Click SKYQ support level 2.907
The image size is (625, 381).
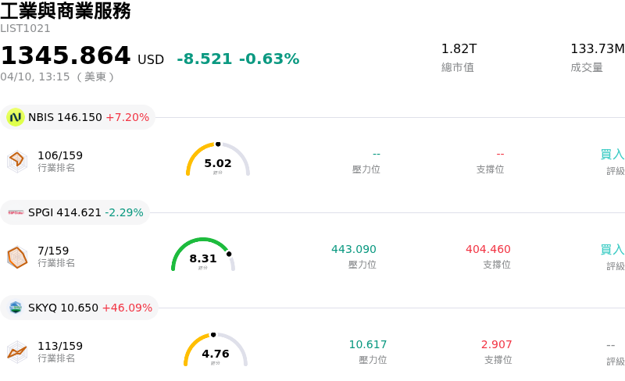497,345
